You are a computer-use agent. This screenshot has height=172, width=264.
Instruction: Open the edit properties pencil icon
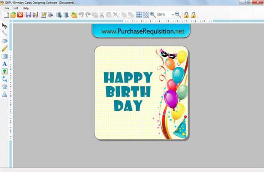pyautogui.click(x=44, y=15)
